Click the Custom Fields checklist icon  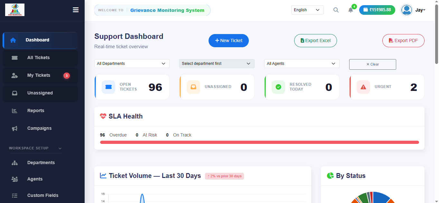tap(14, 196)
